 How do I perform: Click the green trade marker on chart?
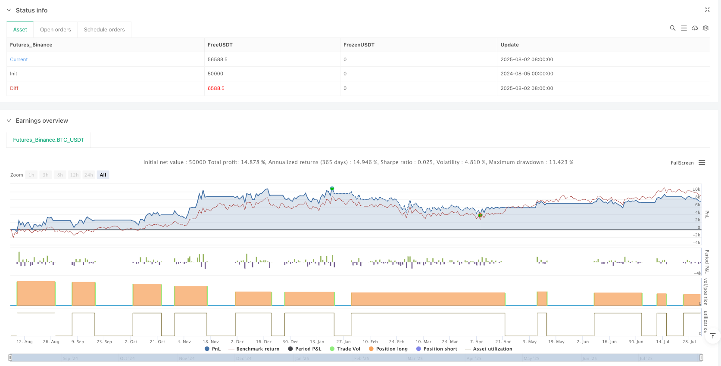click(332, 189)
